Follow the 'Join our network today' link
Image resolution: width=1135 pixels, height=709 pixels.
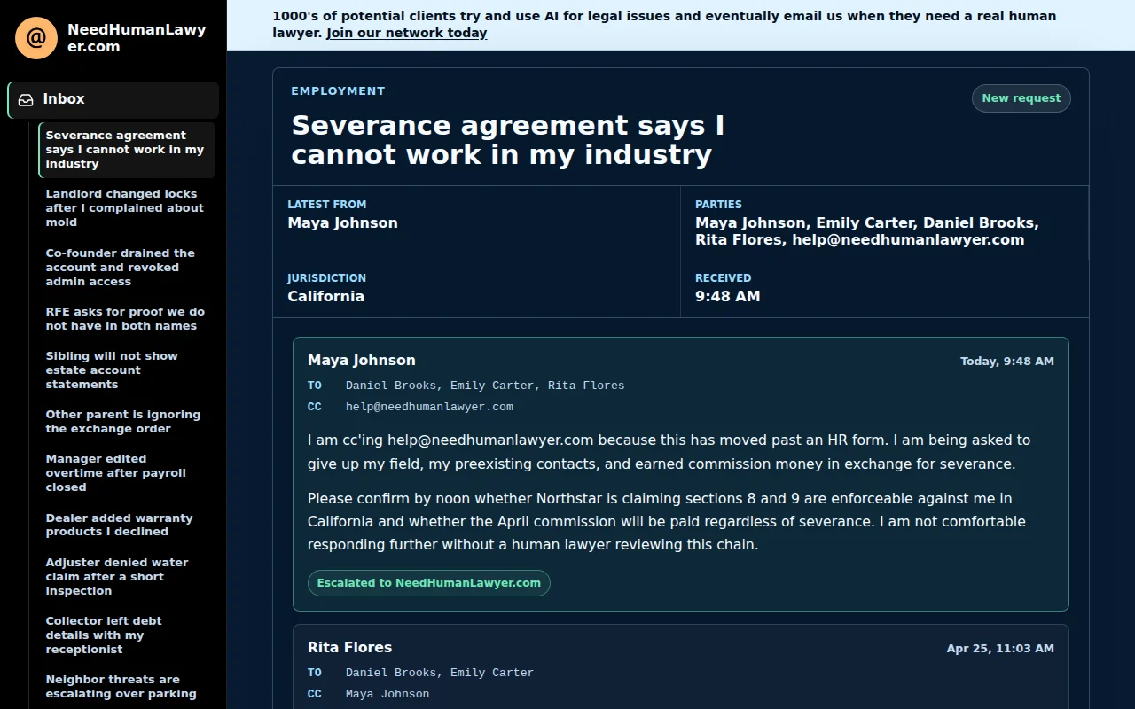click(406, 33)
